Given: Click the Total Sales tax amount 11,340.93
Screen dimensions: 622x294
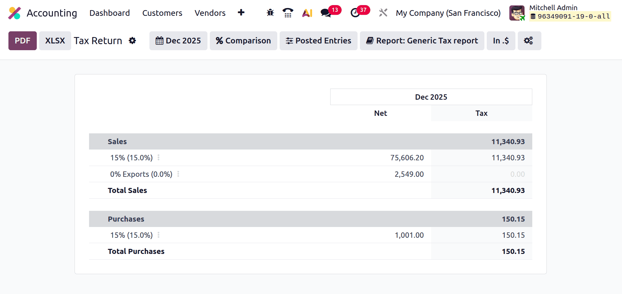Looking at the screenshot, I should [x=508, y=190].
